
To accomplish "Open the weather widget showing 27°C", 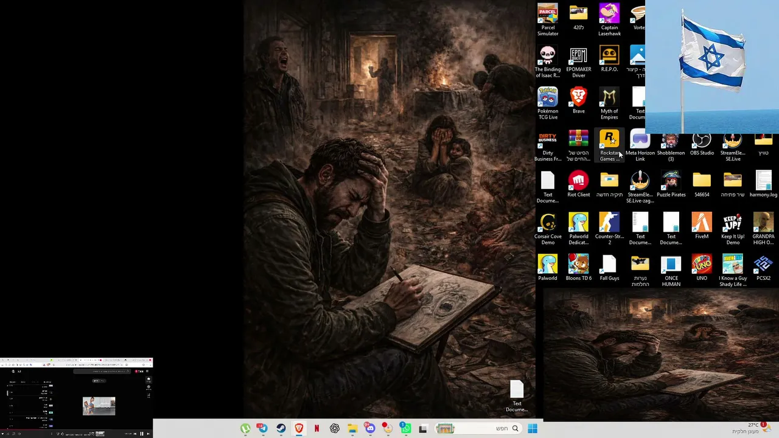I will point(752,428).
